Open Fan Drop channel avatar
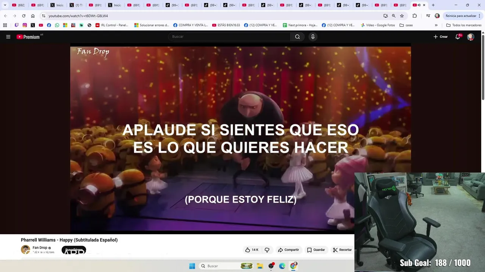Image resolution: width=485 pixels, height=272 pixels. coord(25,250)
